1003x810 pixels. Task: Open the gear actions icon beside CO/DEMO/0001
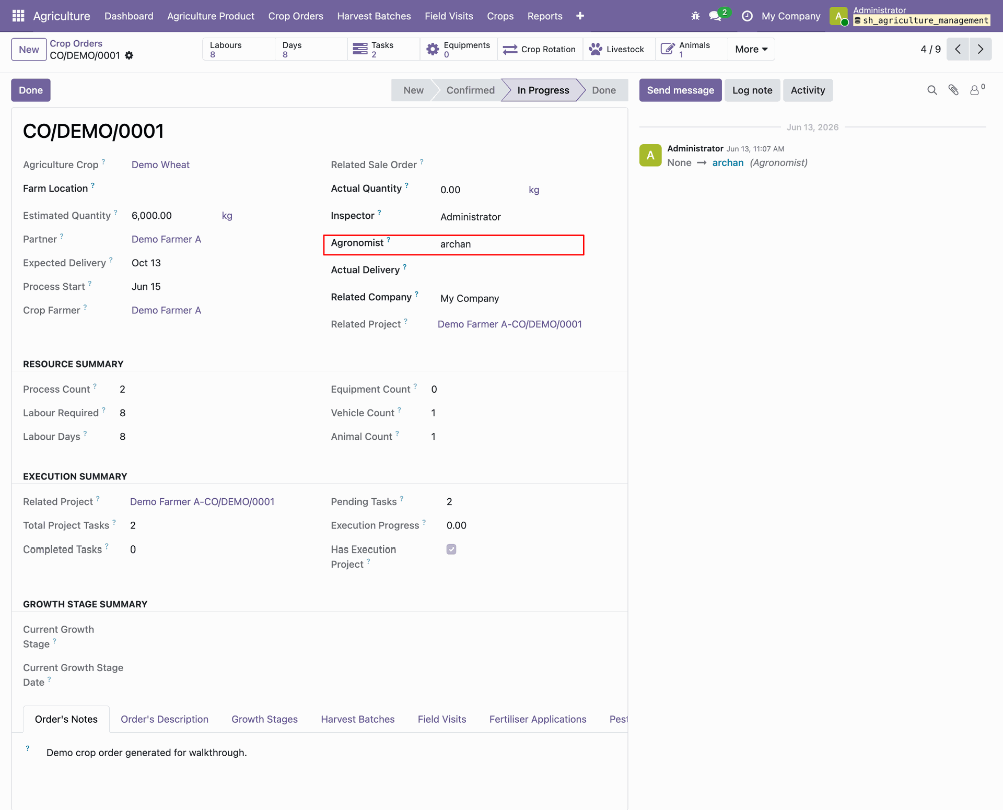pos(129,55)
